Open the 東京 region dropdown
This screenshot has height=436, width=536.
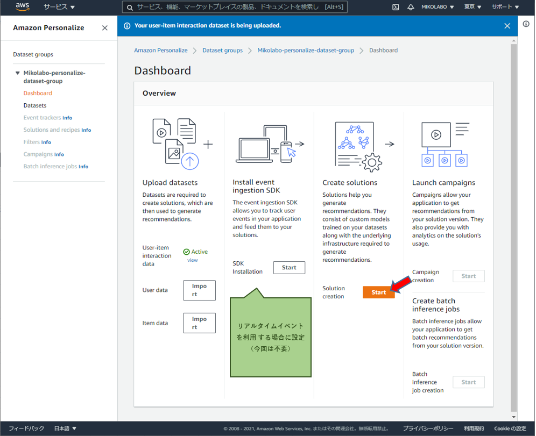coord(472,7)
